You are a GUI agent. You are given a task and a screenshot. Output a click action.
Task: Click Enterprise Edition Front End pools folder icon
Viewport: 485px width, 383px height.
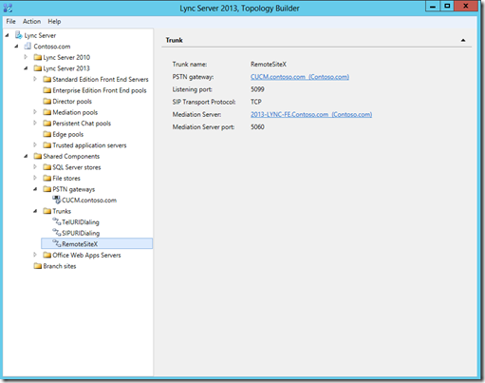47,90
